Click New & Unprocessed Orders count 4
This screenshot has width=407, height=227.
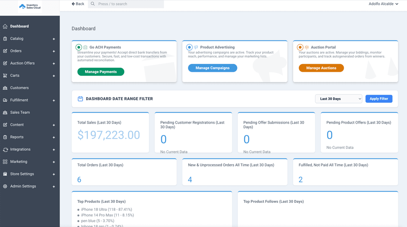[190, 180]
